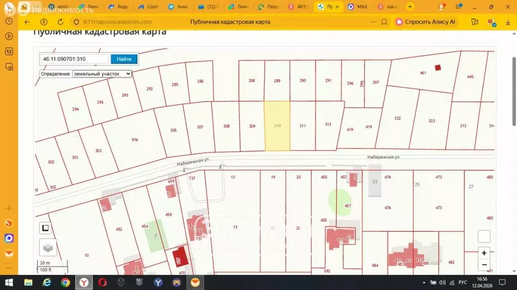Open Google Chrome from the taskbar
Image resolution: width=517 pixels, height=290 pixels.
[65, 282]
